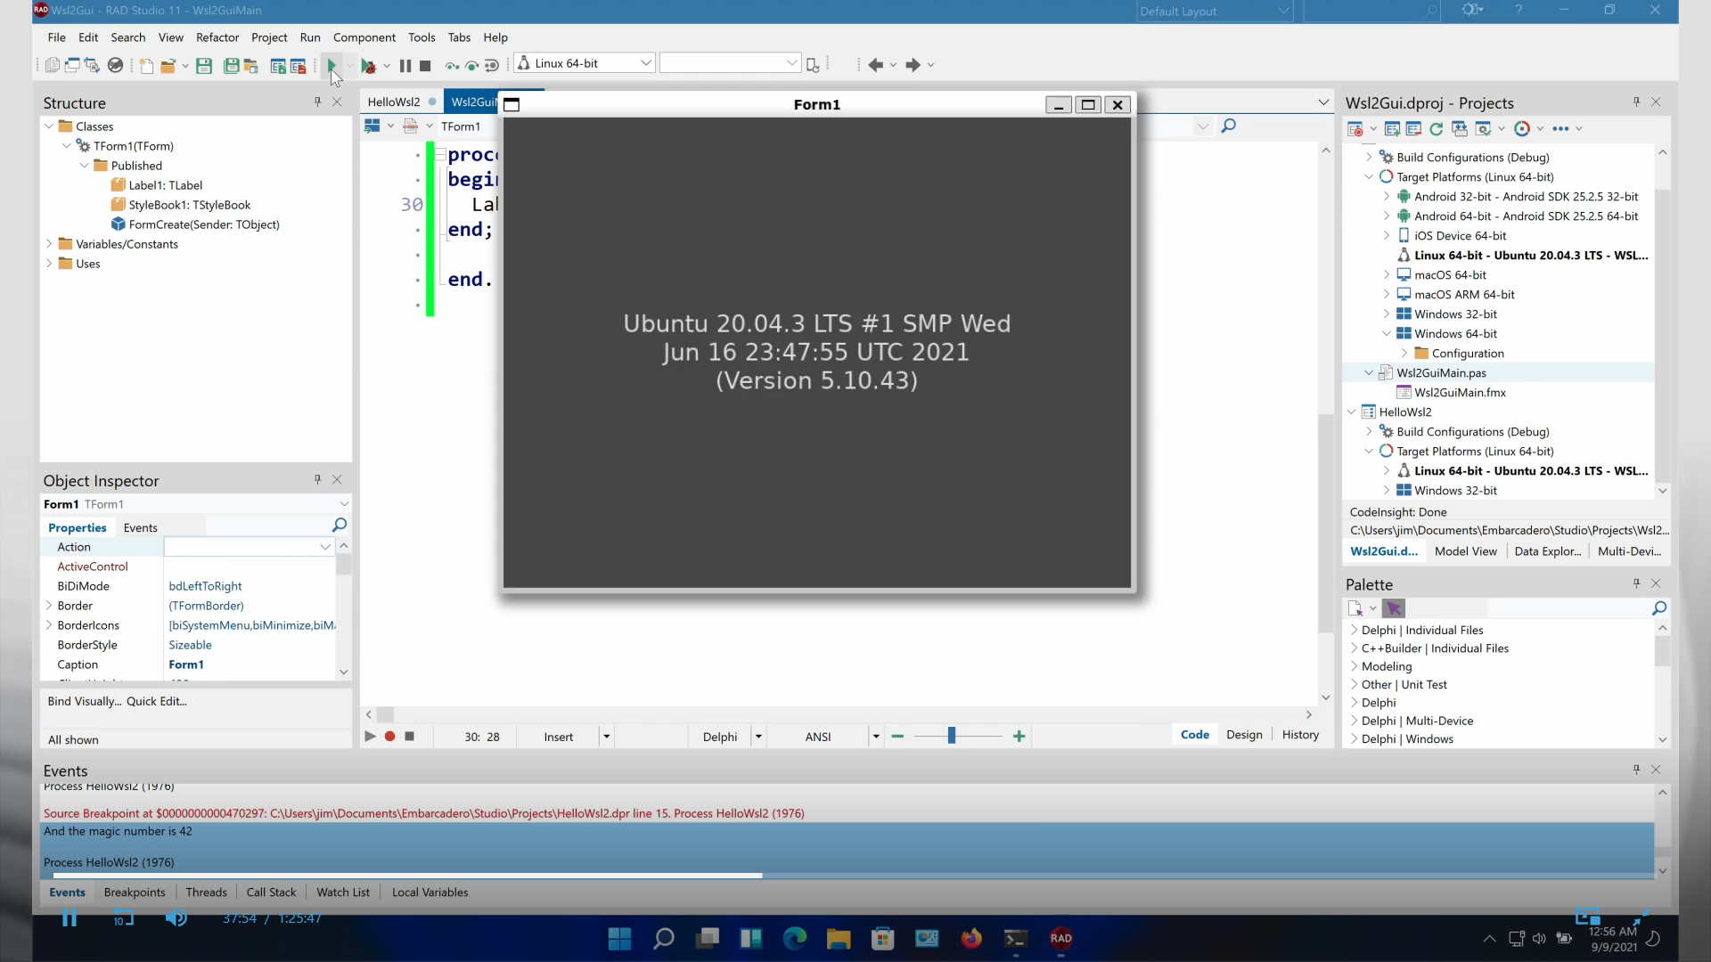Viewport: 1711px width, 962px height.
Task: Click the refresh icon in Projects panel
Action: [1436, 129]
